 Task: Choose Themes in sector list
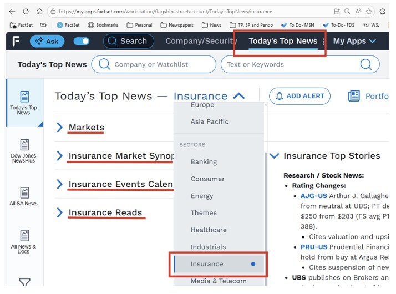click(204, 213)
